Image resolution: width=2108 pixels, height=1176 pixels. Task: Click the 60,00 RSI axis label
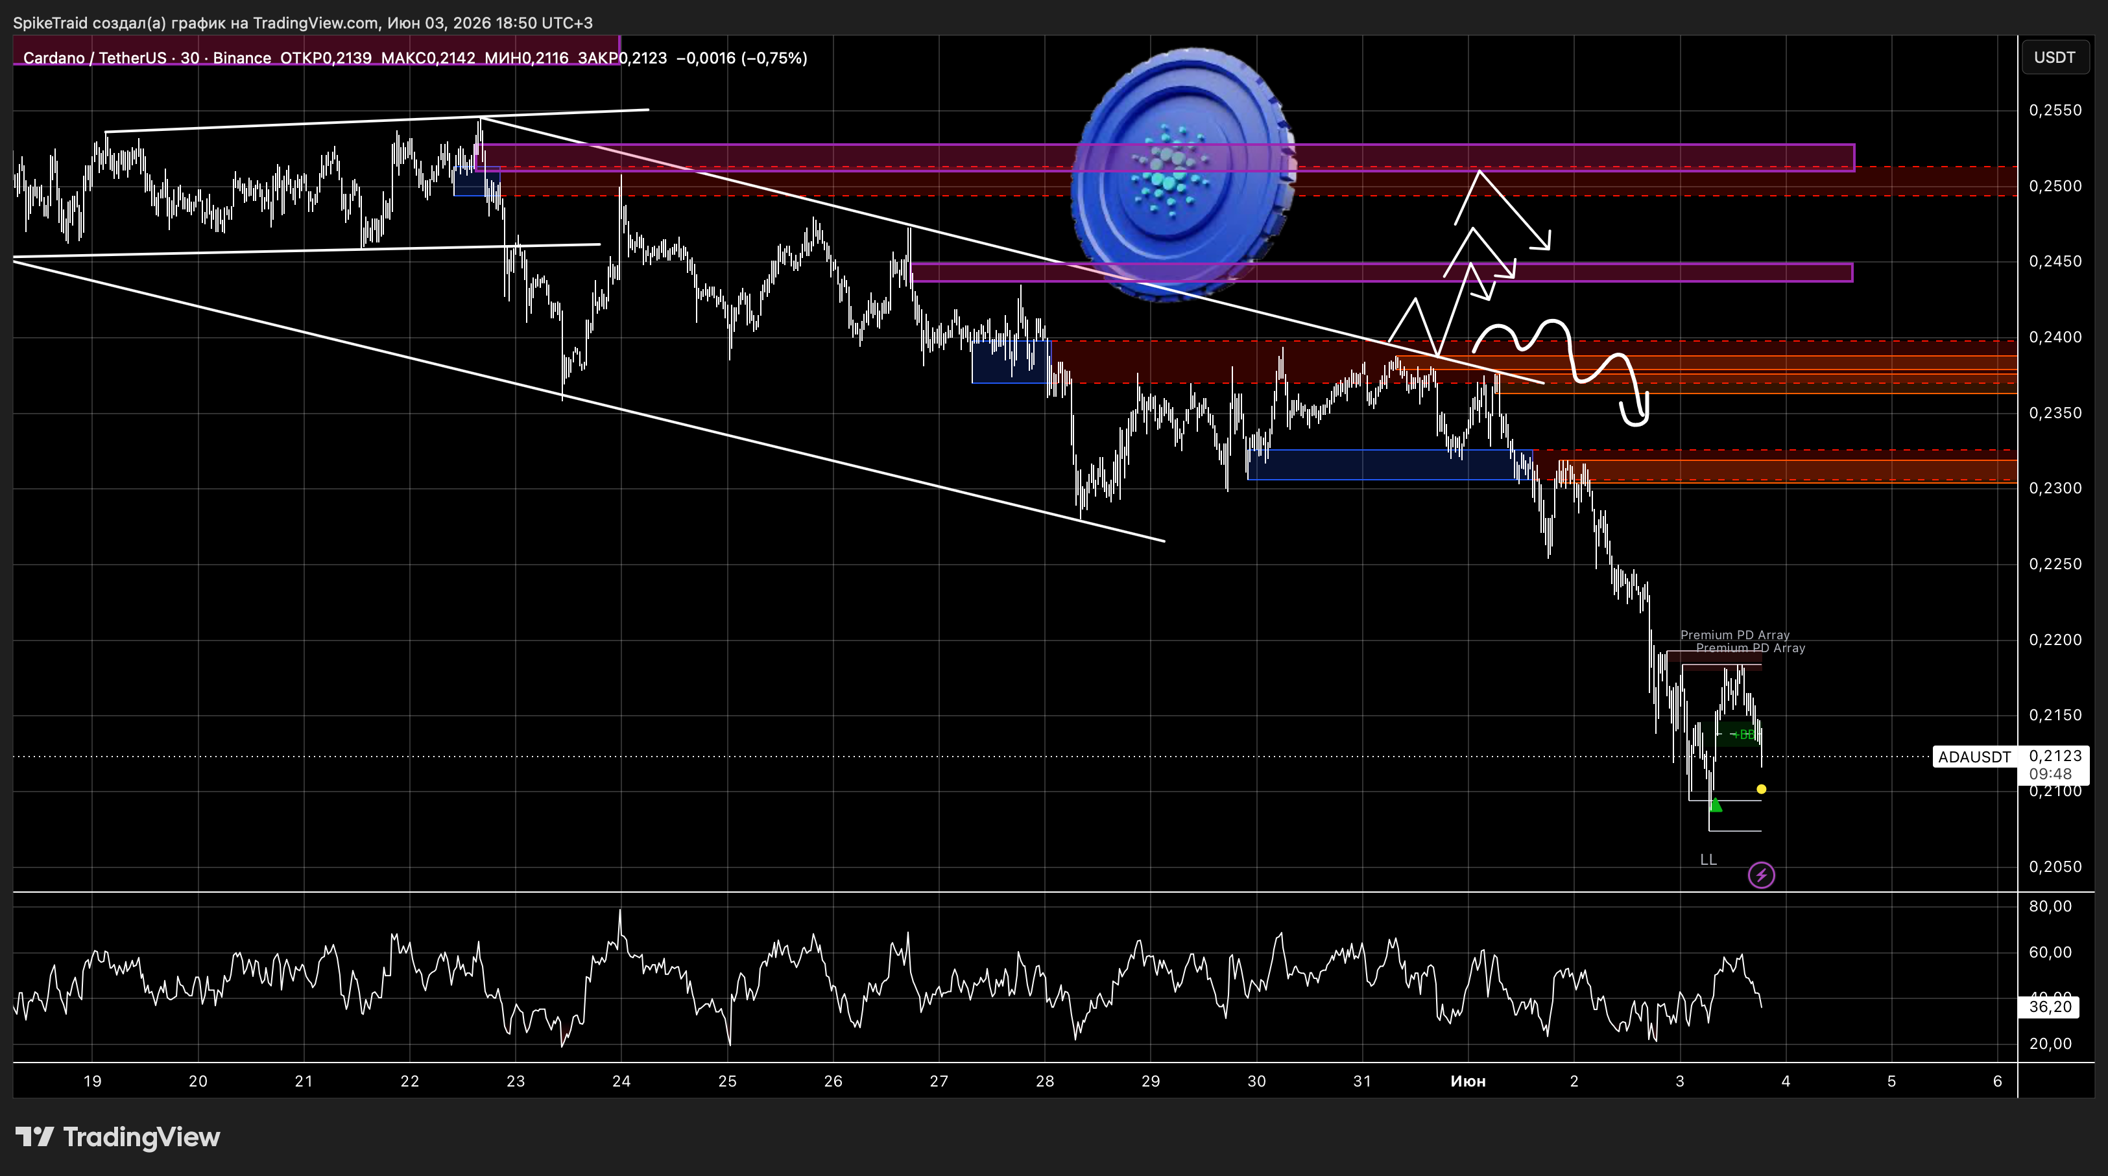click(2050, 952)
